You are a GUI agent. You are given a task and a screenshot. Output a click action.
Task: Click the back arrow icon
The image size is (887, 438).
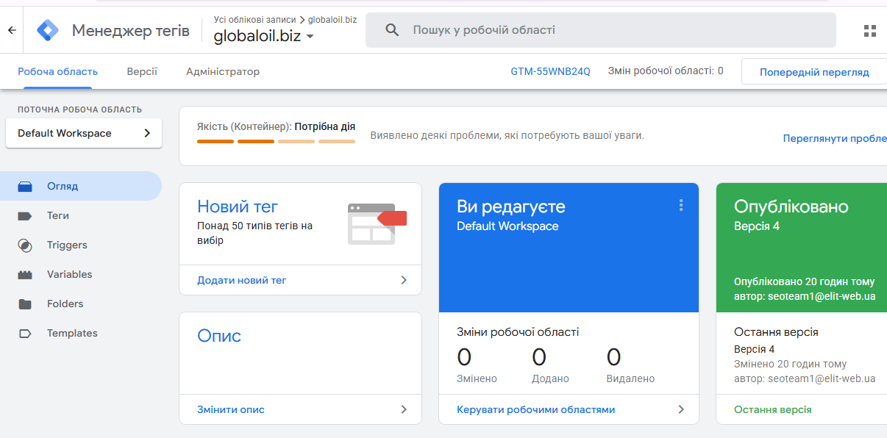tap(11, 30)
